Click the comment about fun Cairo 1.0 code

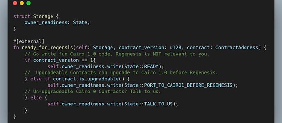pos(117,54)
